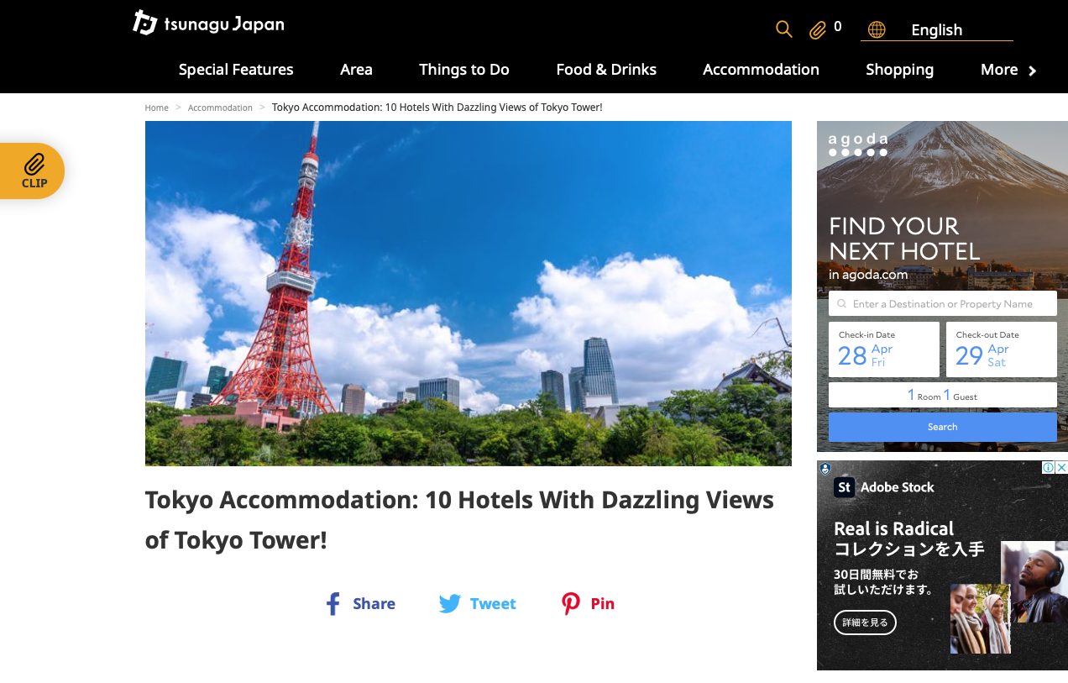The image size is (1068, 683).
Task: Go to the Food & Drinks menu
Action: tap(606, 70)
